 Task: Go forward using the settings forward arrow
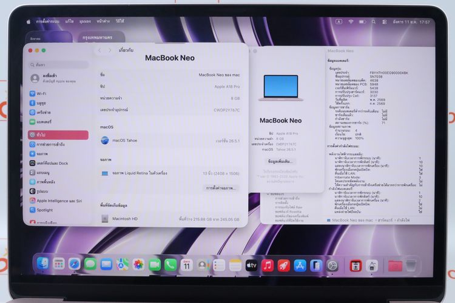tap(110, 50)
